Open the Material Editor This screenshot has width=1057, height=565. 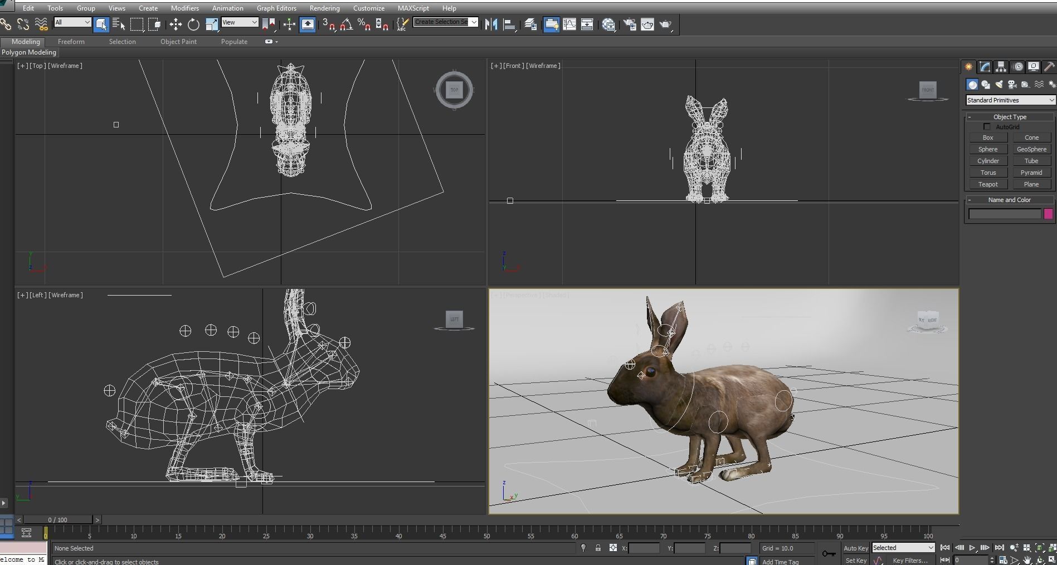pyautogui.click(x=608, y=24)
